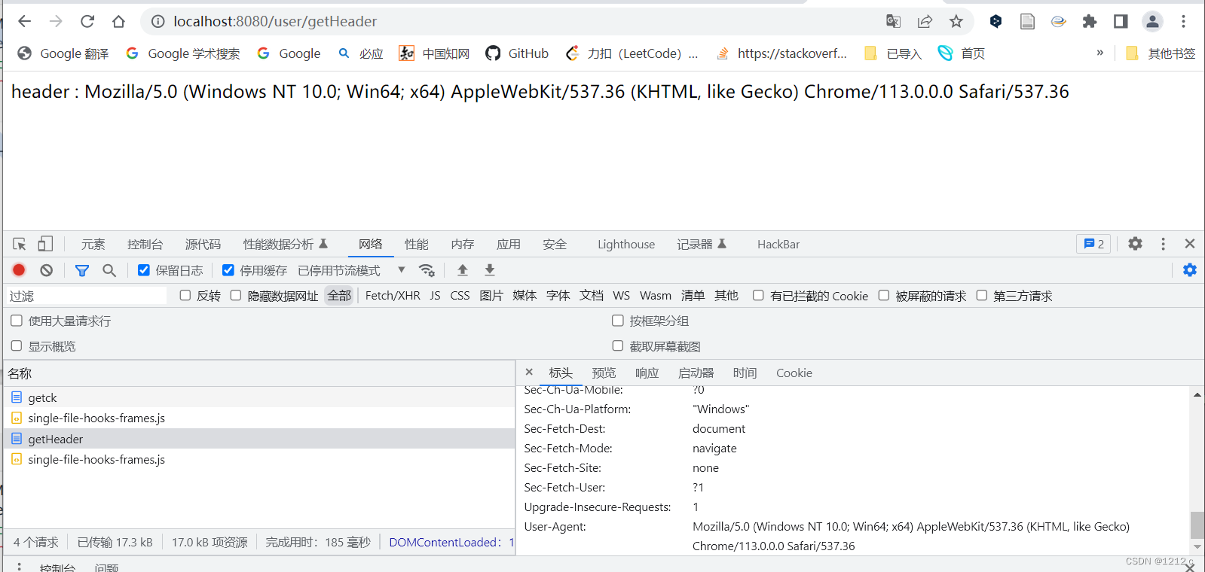The height and width of the screenshot is (572, 1205).
Task: Switch to 应用 Application tab
Action: coord(509,244)
